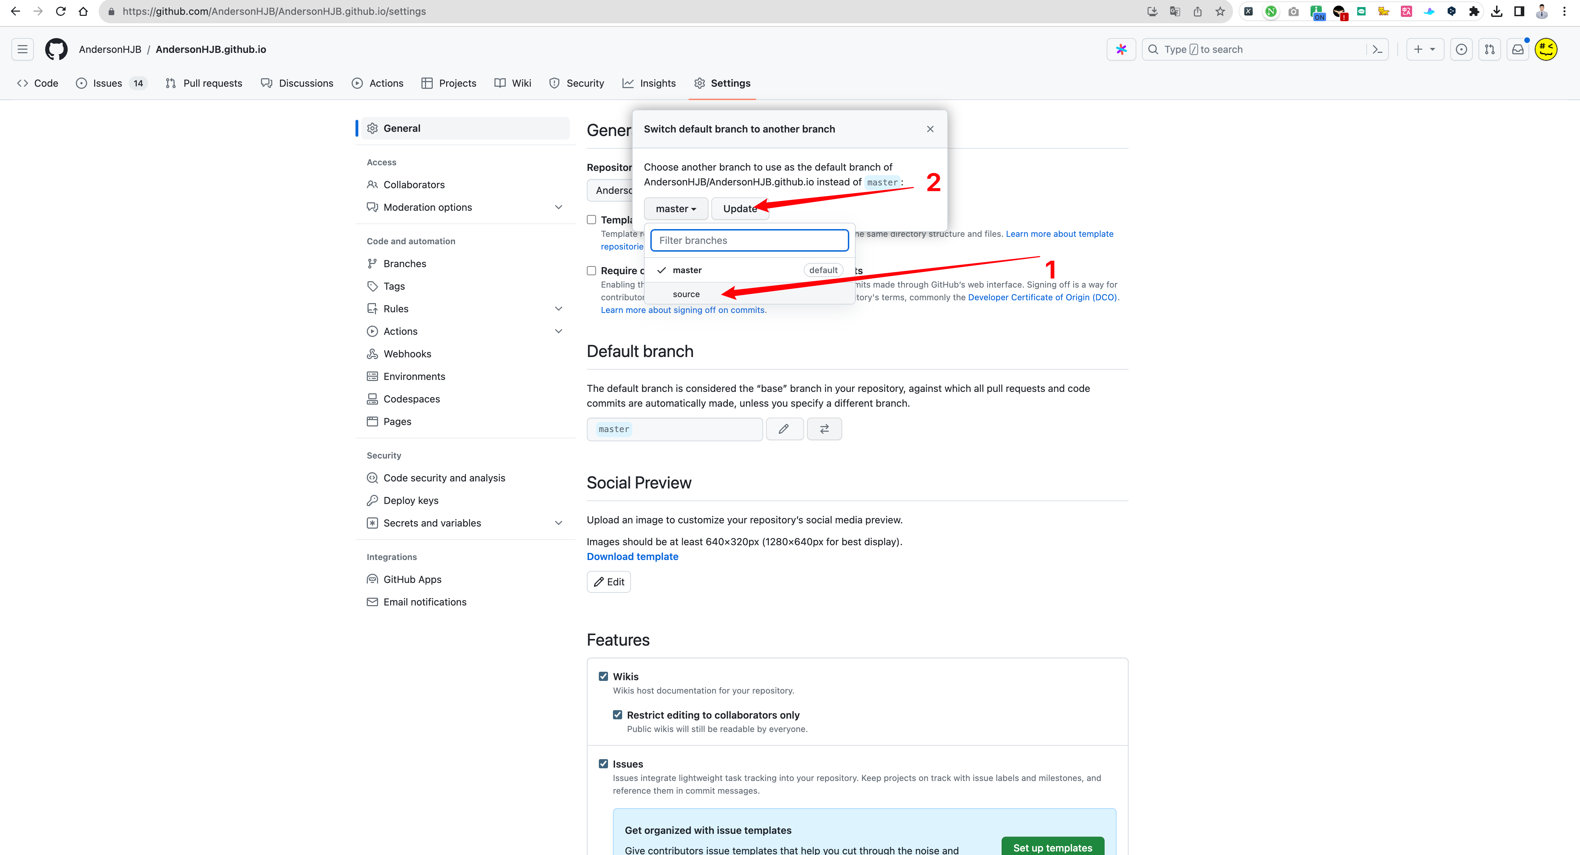Screen dimensions: 1580x855
Task: Click the Filter branches input field
Action: 749,240
